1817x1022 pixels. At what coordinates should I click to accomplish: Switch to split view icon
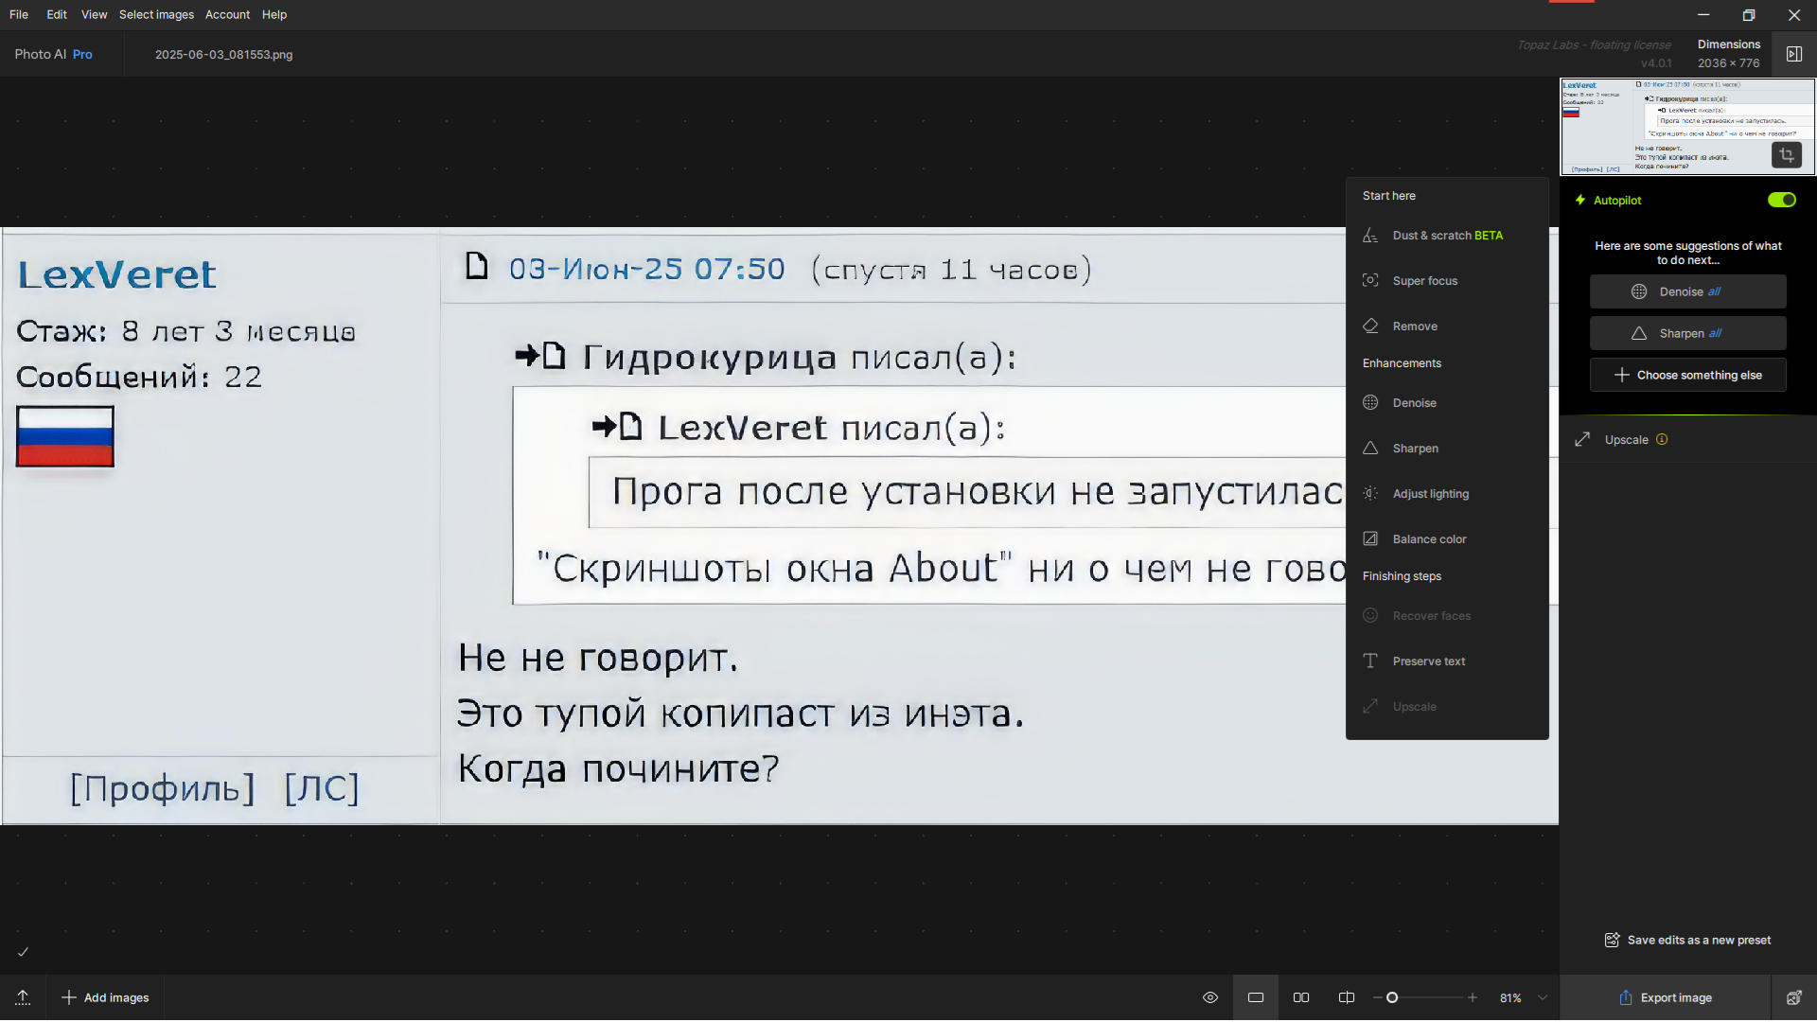point(1347,997)
